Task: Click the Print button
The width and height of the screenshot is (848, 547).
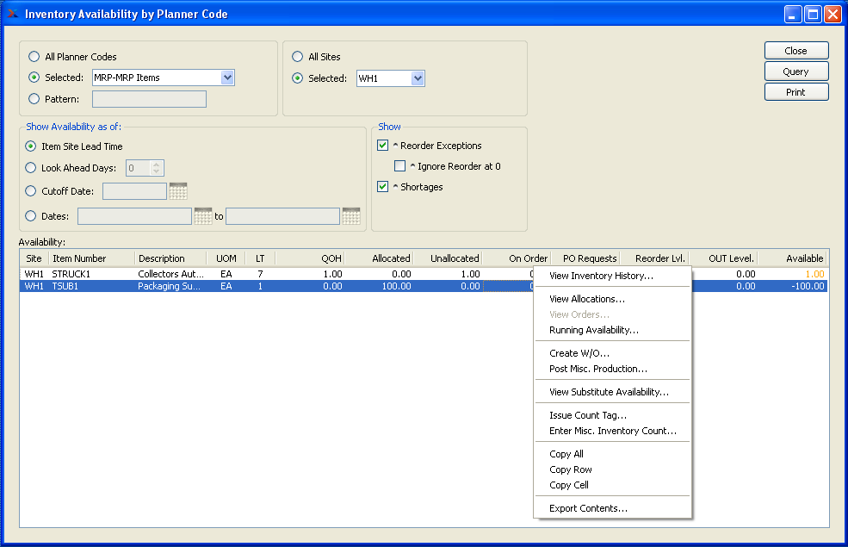Action: click(x=795, y=92)
